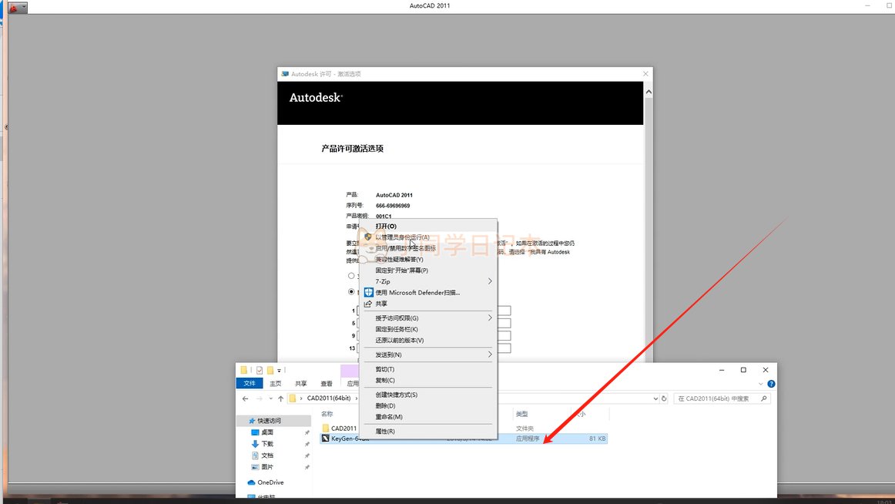Screen dimensions: 895x504
Task: Open the recent locations dropdown arrow
Action: point(270,398)
